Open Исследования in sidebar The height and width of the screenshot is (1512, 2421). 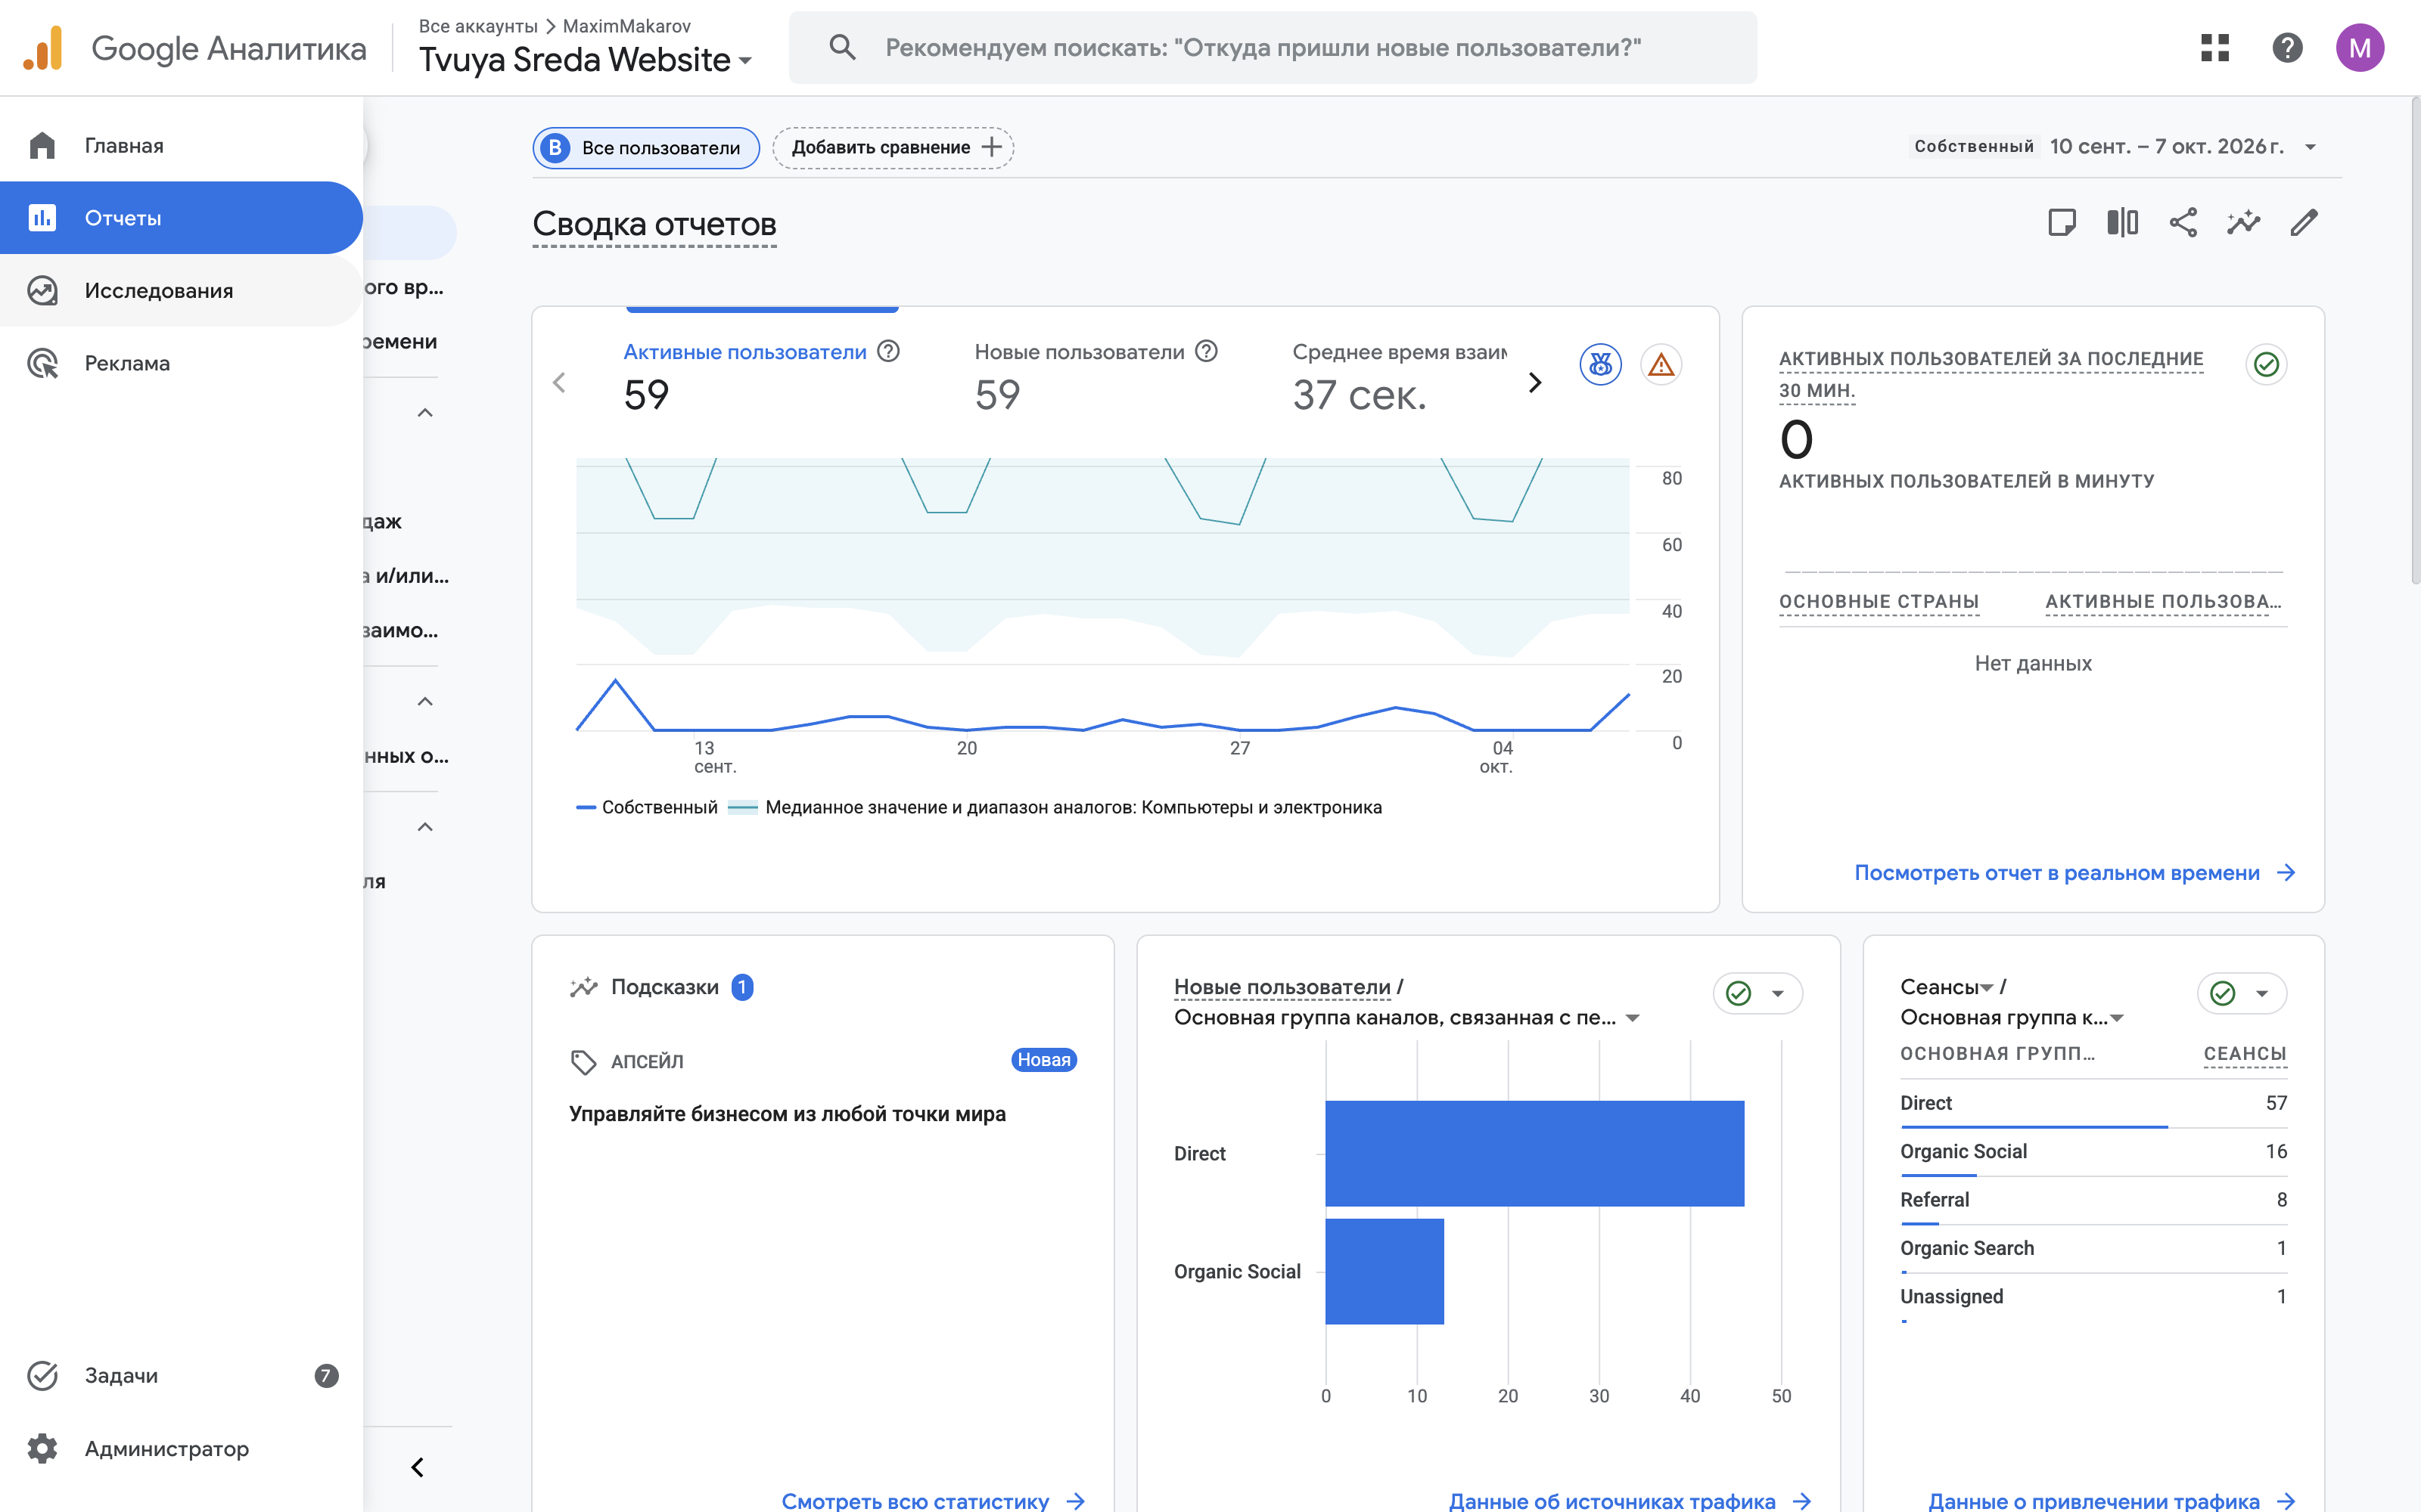pyautogui.click(x=181, y=290)
